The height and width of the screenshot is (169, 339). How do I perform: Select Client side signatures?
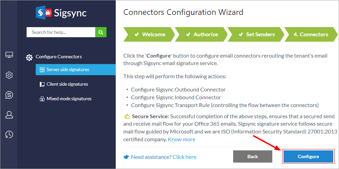67,84
